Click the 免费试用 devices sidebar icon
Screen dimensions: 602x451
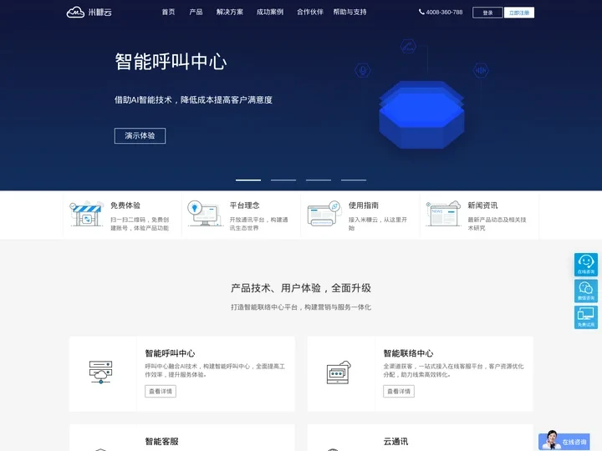586,317
